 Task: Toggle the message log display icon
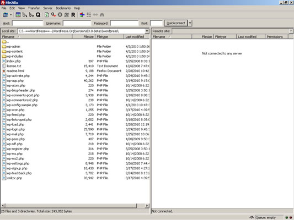(18, 15)
